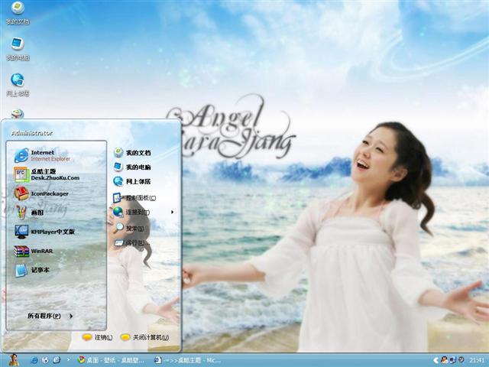Open 桌酷主题 Desk.ZhuoKu.Com entry
The image size is (489, 367).
(47, 174)
